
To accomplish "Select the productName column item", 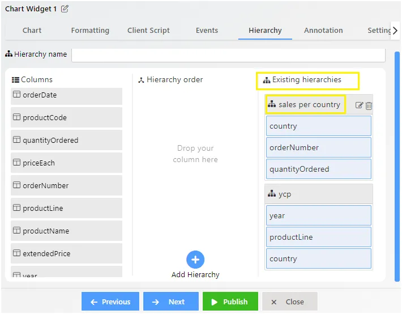I will tap(66, 231).
